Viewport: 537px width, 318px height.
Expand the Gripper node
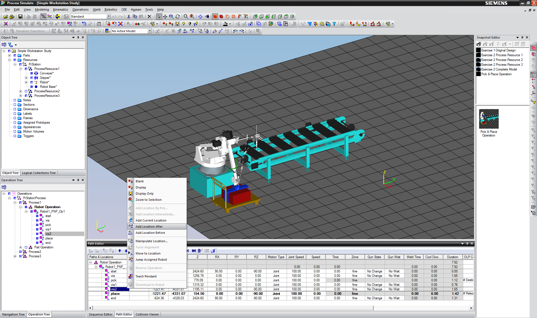point(26,78)
